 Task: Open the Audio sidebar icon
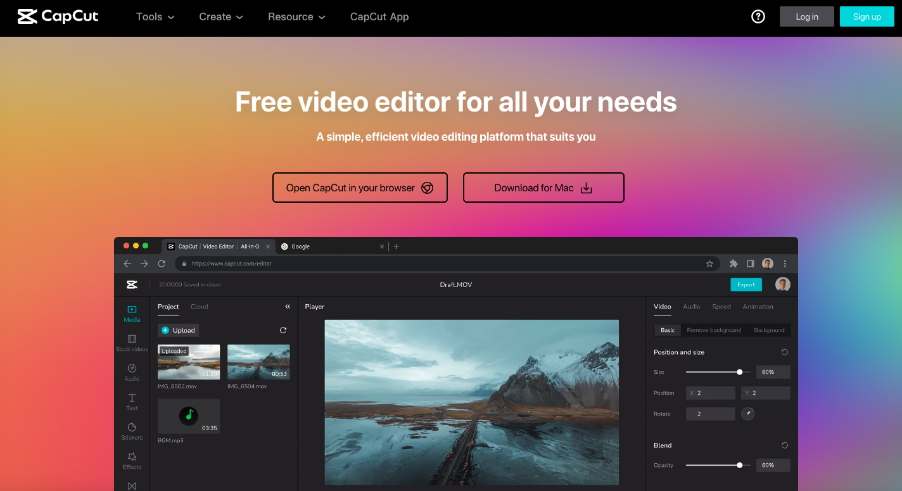click(x=132, y=373)
